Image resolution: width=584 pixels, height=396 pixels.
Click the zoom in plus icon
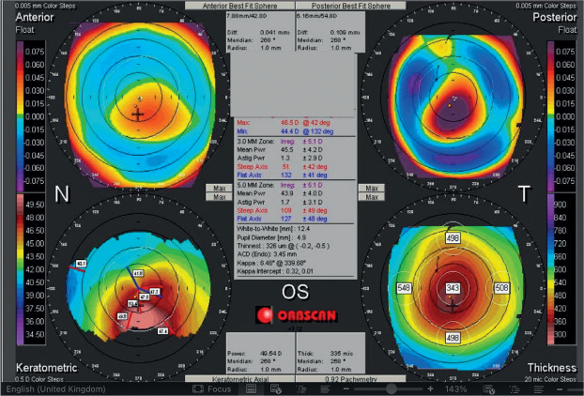tap(430, 388)
